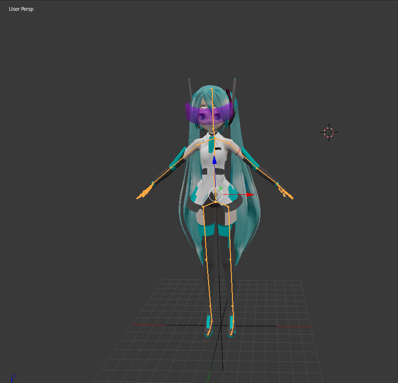Click the mini axis indicator in the corner
398x383 pixels.
(13, 378)
